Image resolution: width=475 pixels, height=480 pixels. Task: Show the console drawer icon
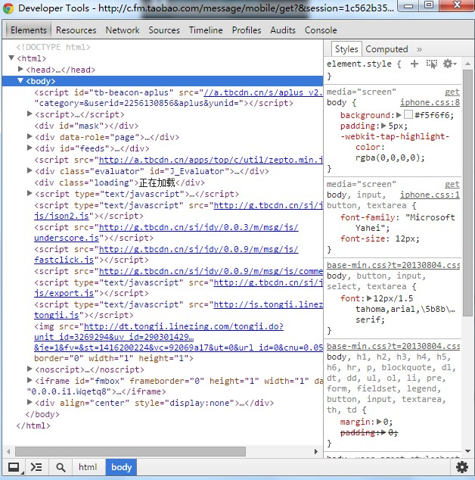(x=36, y=467)
